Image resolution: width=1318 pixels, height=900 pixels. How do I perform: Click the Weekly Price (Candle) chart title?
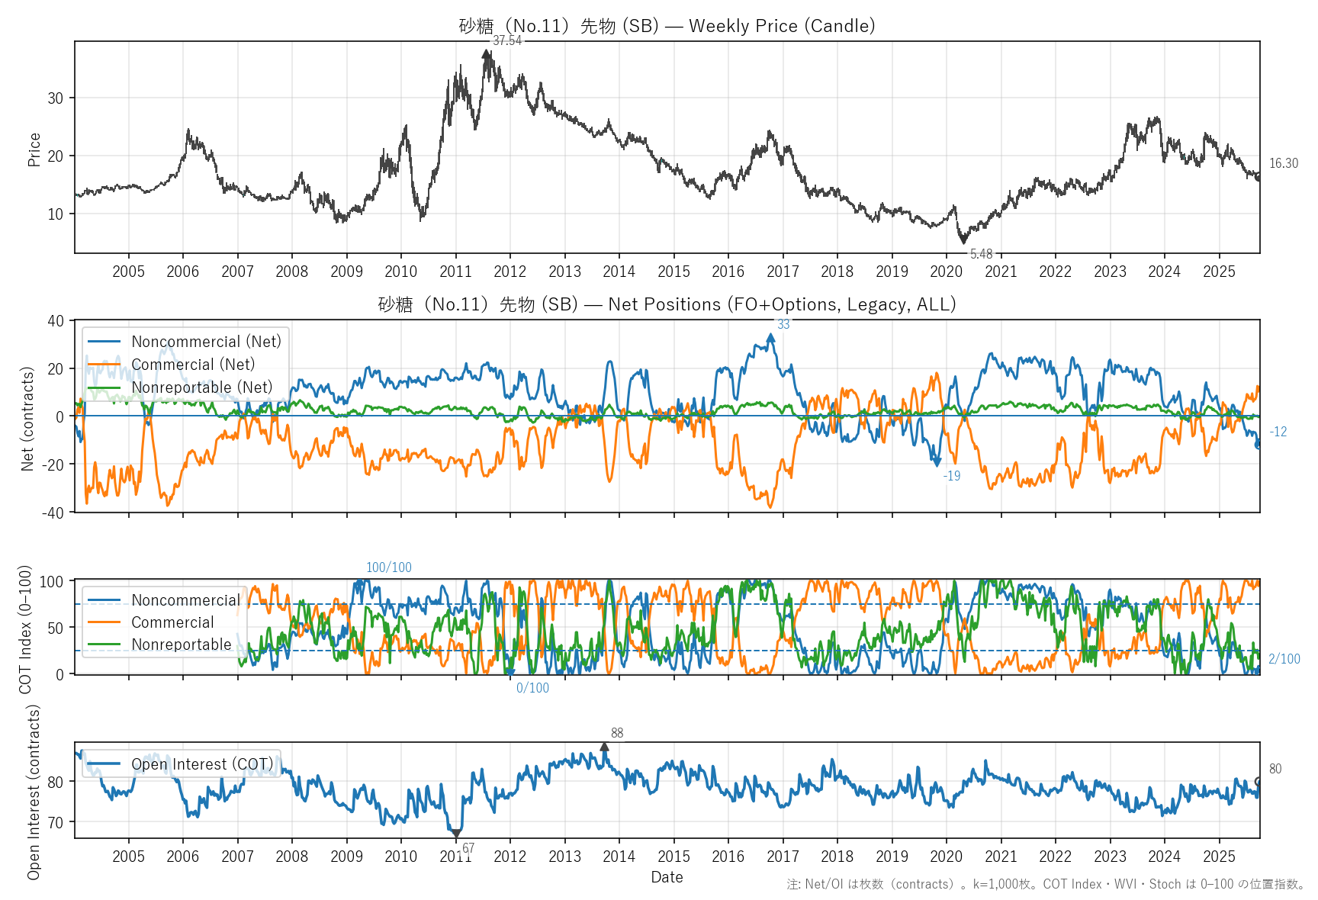tap(667, 26)
